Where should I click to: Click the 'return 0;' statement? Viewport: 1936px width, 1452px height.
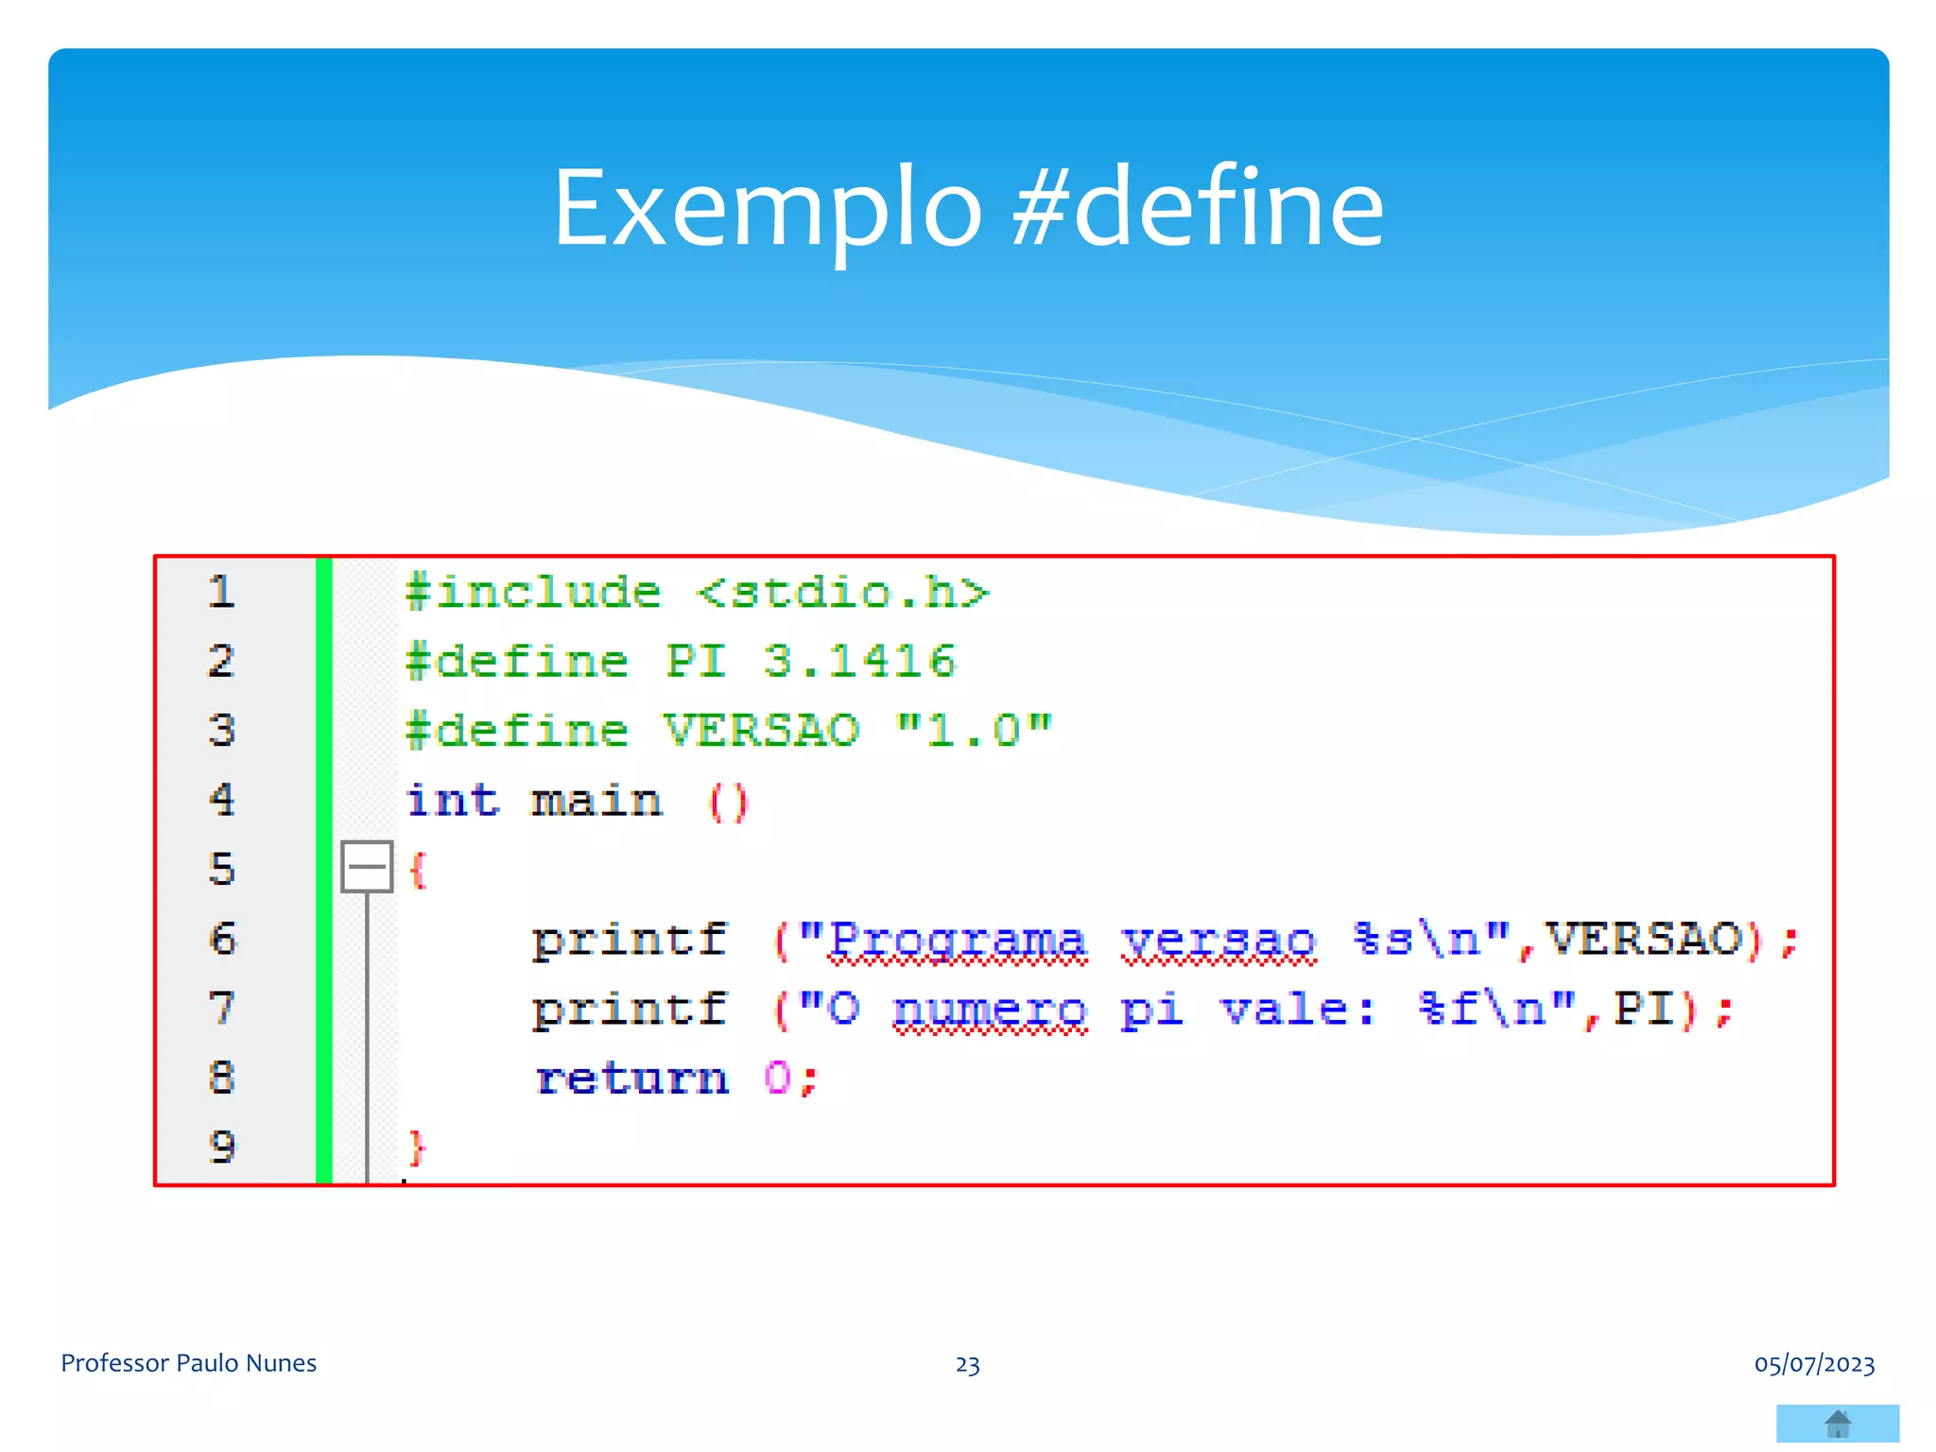[x=677, y=1079]
